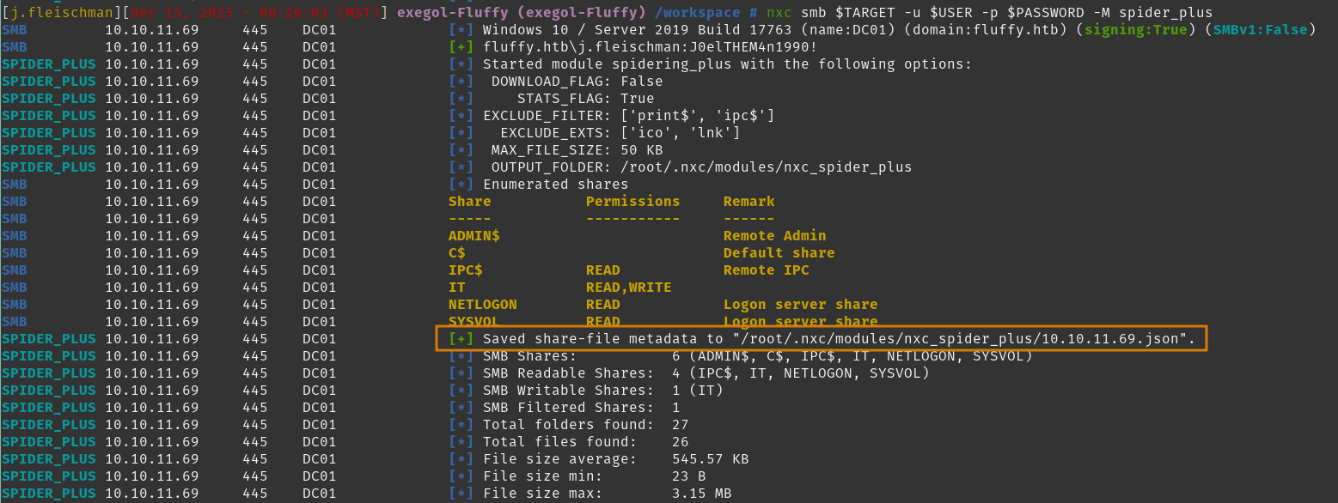
Task: Click the NETLOGON share name
Action: tap(482, 305)
